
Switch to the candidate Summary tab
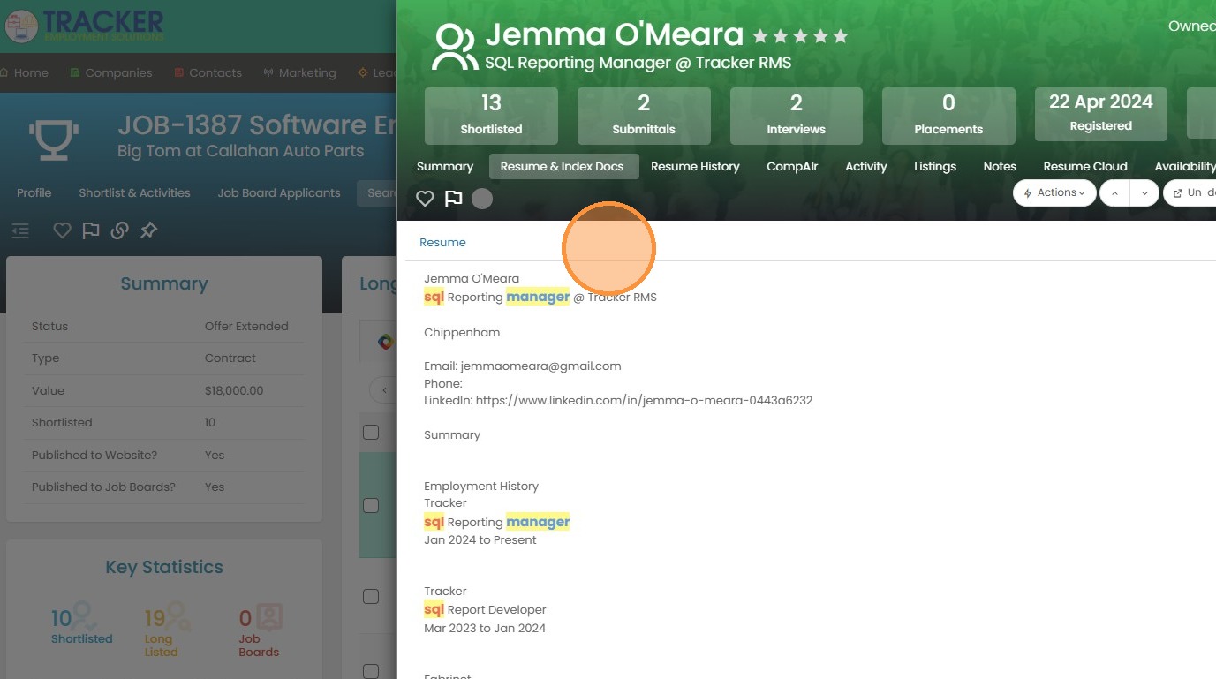(445, 166)
